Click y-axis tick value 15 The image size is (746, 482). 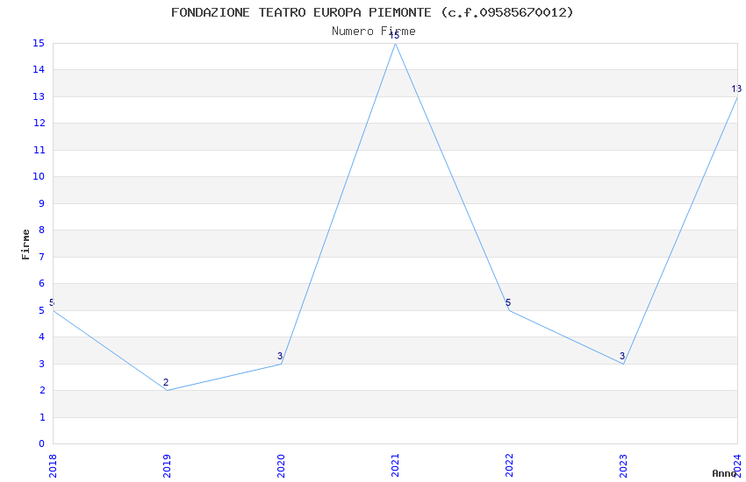click(x=39, y=43)
